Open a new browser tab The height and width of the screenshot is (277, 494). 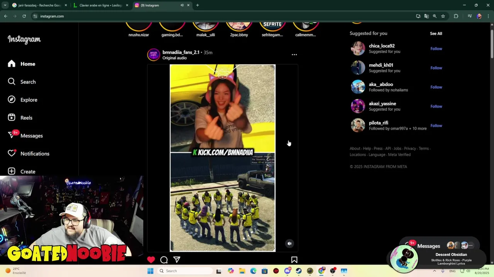197,5
